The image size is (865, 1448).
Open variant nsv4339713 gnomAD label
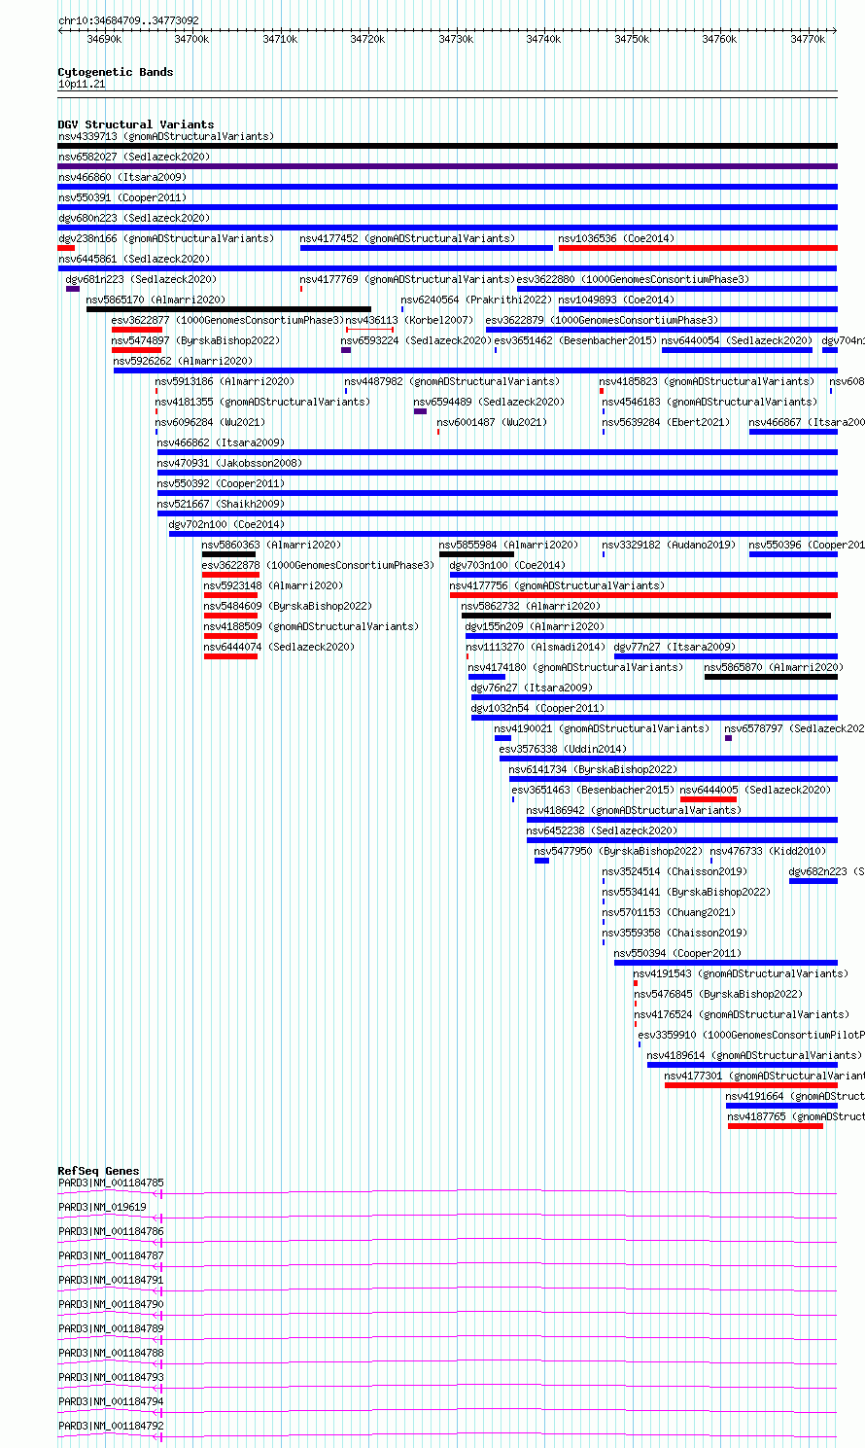point(166,136)
